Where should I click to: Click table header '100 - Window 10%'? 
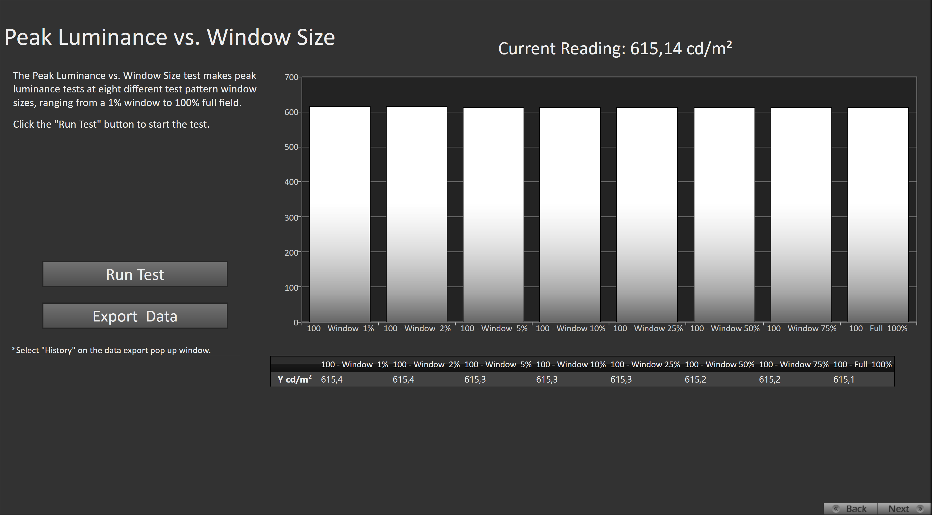[571, 364]
